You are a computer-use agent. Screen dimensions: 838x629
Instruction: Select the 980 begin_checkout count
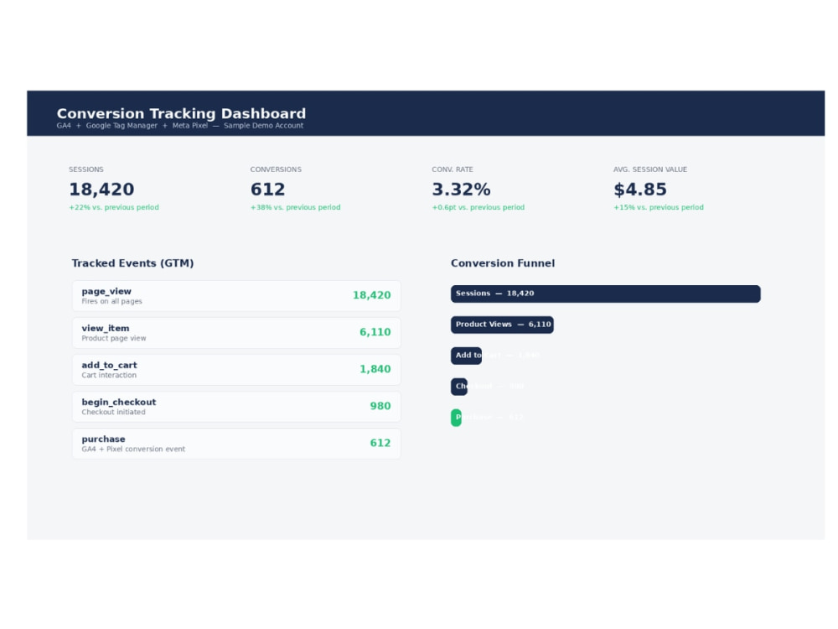380,406
